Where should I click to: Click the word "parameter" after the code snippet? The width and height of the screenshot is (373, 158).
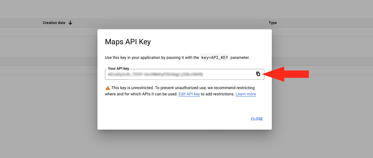pos(240,58)
